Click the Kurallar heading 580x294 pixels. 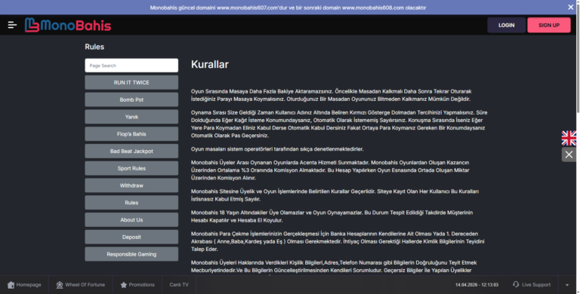[x=210, y=64]
